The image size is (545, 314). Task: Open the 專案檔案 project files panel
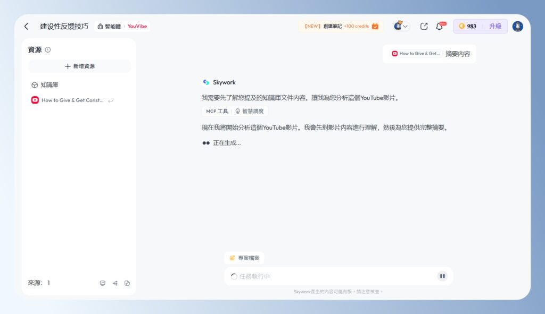pyautogui.click(x=243, y=258)
